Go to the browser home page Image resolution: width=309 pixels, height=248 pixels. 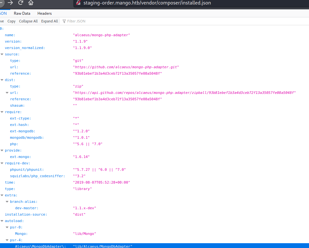(31, 3)
